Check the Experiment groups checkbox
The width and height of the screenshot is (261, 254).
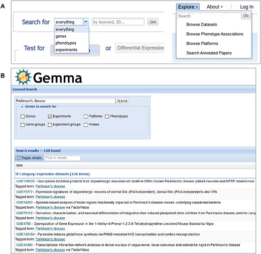(x=50, y=125)
